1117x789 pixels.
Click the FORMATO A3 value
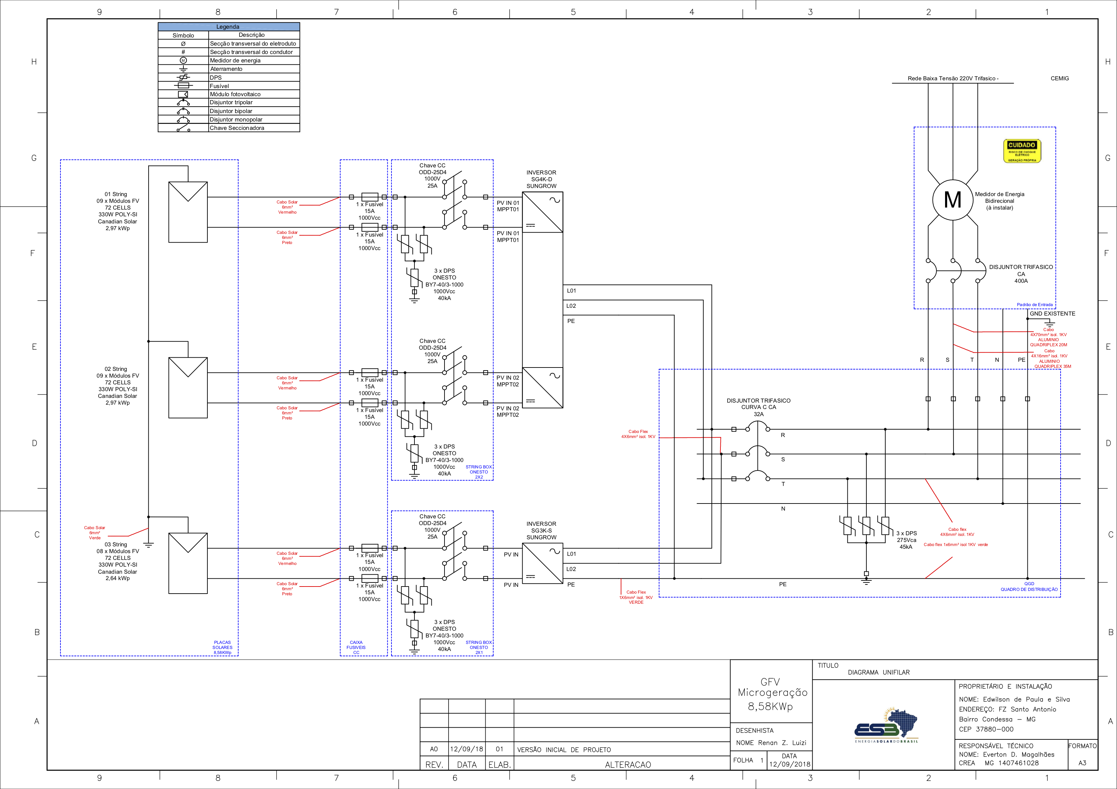coord(1082,763)
